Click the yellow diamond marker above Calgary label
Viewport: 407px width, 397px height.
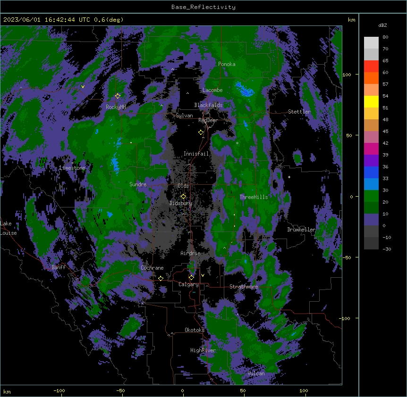coord(191,278)
